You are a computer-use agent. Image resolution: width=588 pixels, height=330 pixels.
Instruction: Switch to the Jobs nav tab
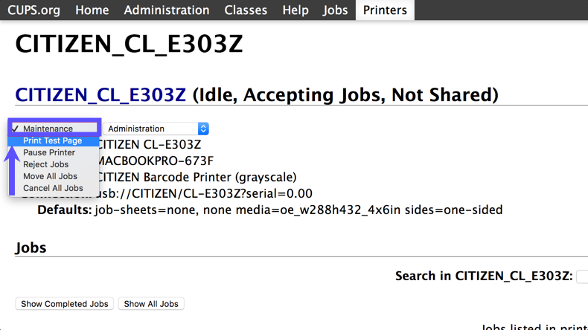point(335,10)
